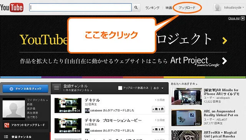
Task: Click the yellow arrow on the banner
Action: click(x=224, y=40)
